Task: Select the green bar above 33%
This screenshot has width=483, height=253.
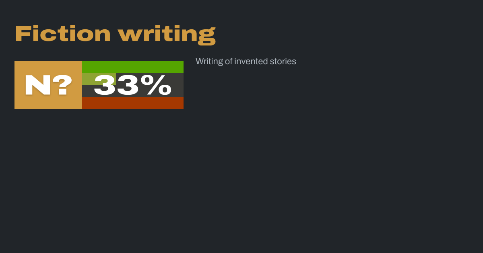Action: point(133,67)
